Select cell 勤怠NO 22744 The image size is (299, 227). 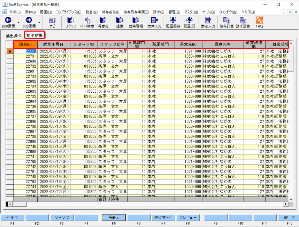(x=25, y=187)
